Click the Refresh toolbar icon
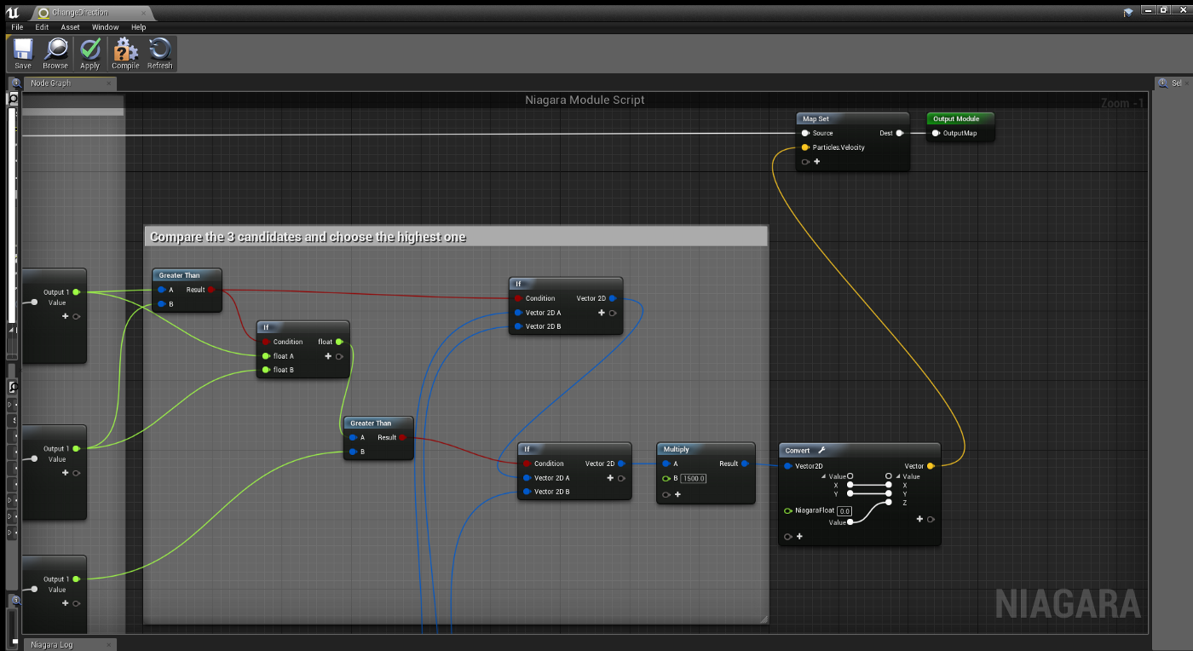The height and width of the screenshot is (651, 1193). point(159,54)
